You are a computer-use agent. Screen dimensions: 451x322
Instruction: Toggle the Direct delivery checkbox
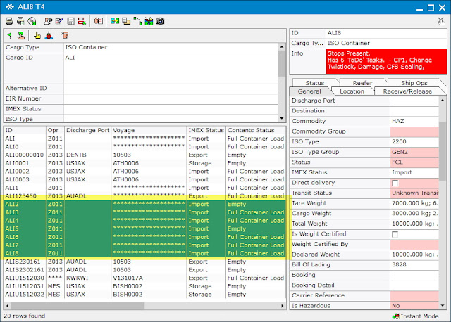point(395,183)
